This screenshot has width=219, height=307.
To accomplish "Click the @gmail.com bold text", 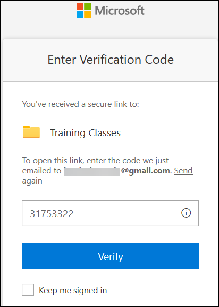I will click(x=145, y=171).
